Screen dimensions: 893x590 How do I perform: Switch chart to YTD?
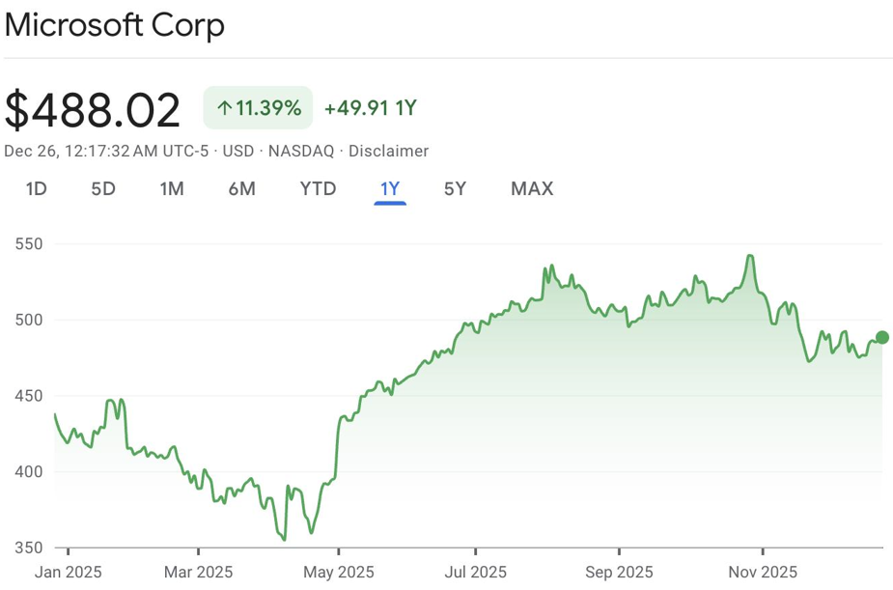pos(318,188)
